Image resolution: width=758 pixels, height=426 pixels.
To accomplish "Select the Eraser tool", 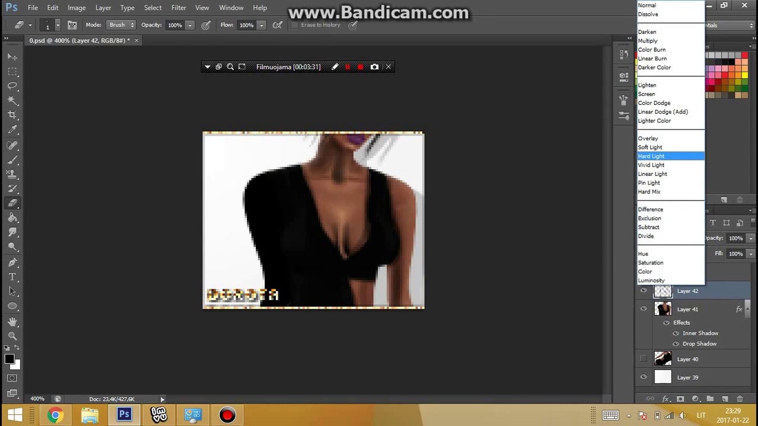I will pos(12,203).
